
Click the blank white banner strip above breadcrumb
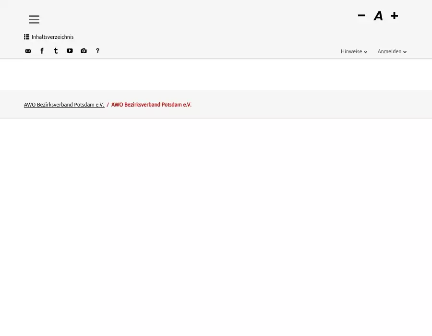[x=216, y=75]
